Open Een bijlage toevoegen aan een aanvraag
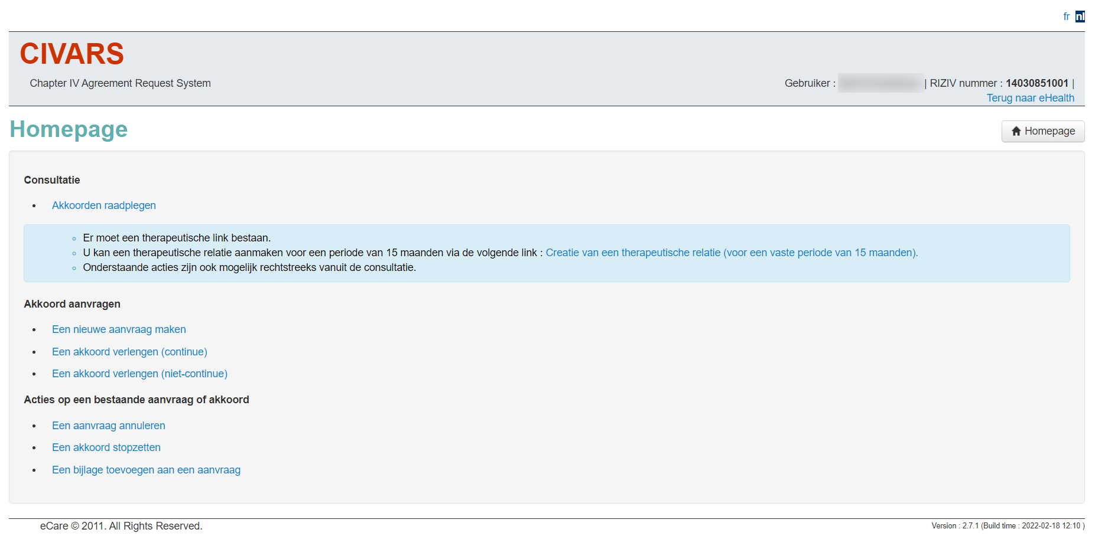Screen dimensions: 1095x539 146,470
